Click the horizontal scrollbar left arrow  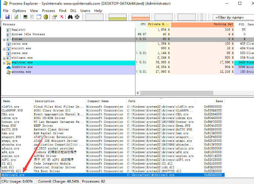138,93
